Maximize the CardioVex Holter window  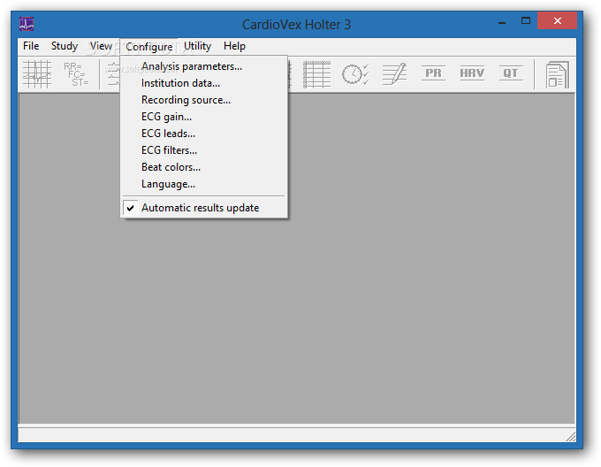pyautogui.click(x=526, y=21)
